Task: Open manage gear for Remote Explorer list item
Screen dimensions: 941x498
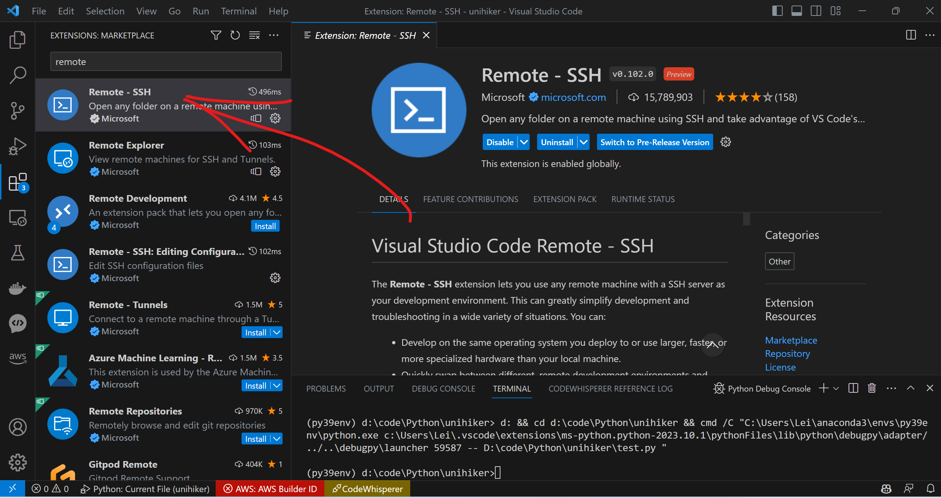Action: point(275,171)
